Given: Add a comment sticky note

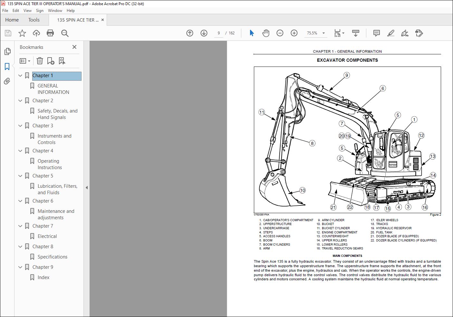Looking at the screenshot, I should (376, 33).
